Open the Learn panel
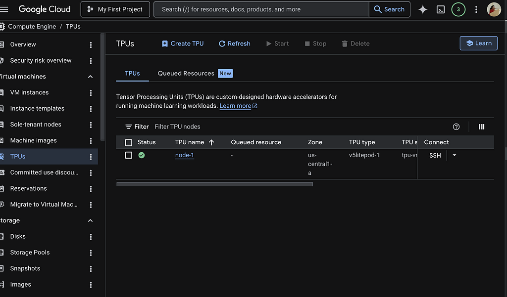507x297 pixels. (479, 43)
